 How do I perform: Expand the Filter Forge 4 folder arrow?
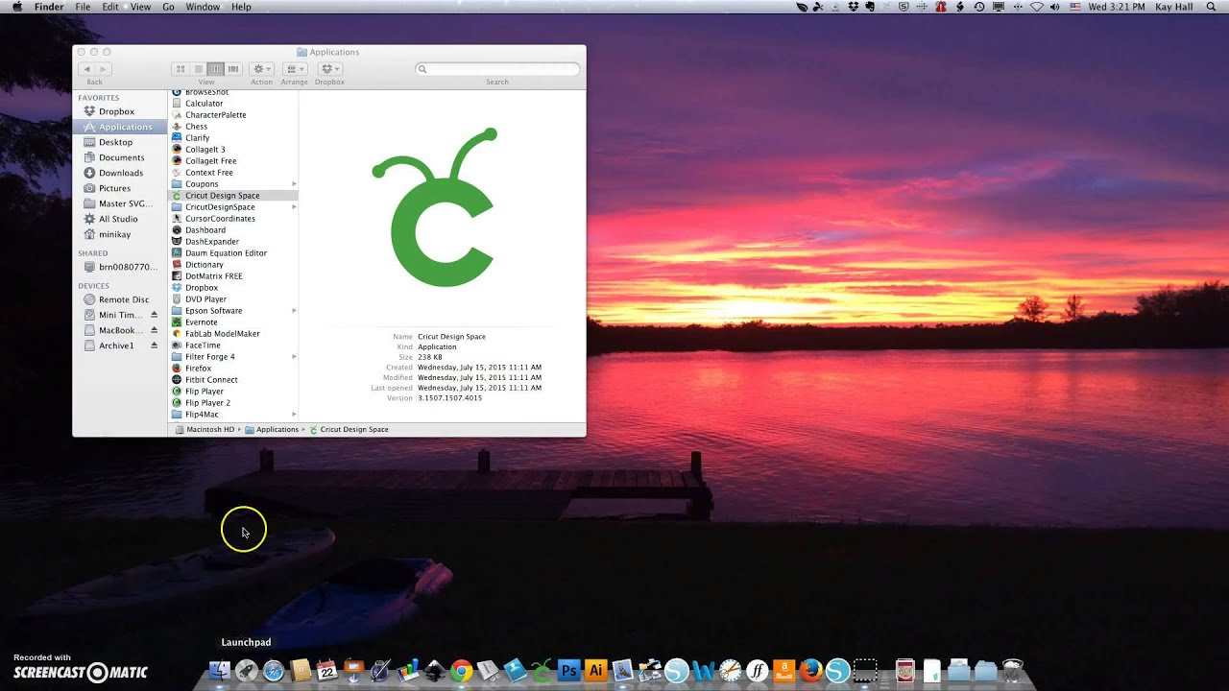[x=294, y=357]
